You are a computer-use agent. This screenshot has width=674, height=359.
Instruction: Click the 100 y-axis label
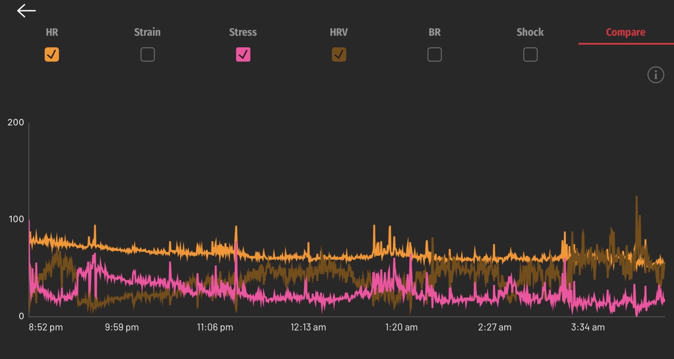click(x=16, y=219)
